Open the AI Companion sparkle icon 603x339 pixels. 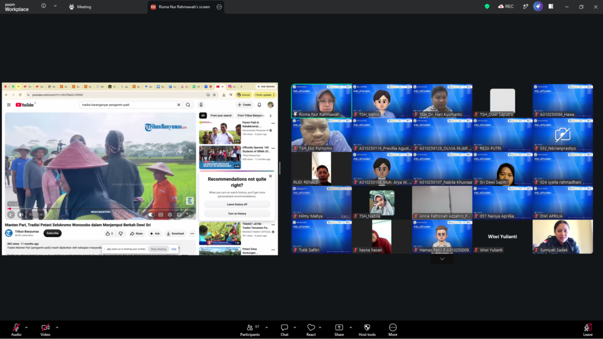coord(538,6)
